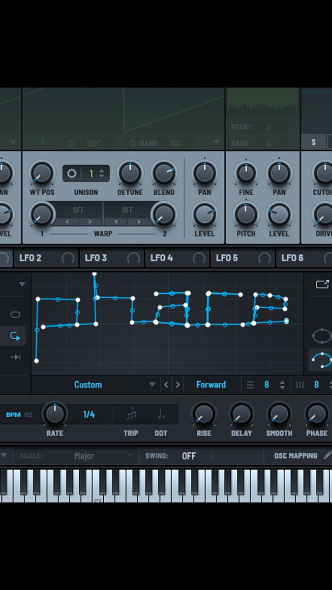Click WARP 1 previous mode arrow
The width and height of the screenshot is (332, 590).
coord(68,222)
